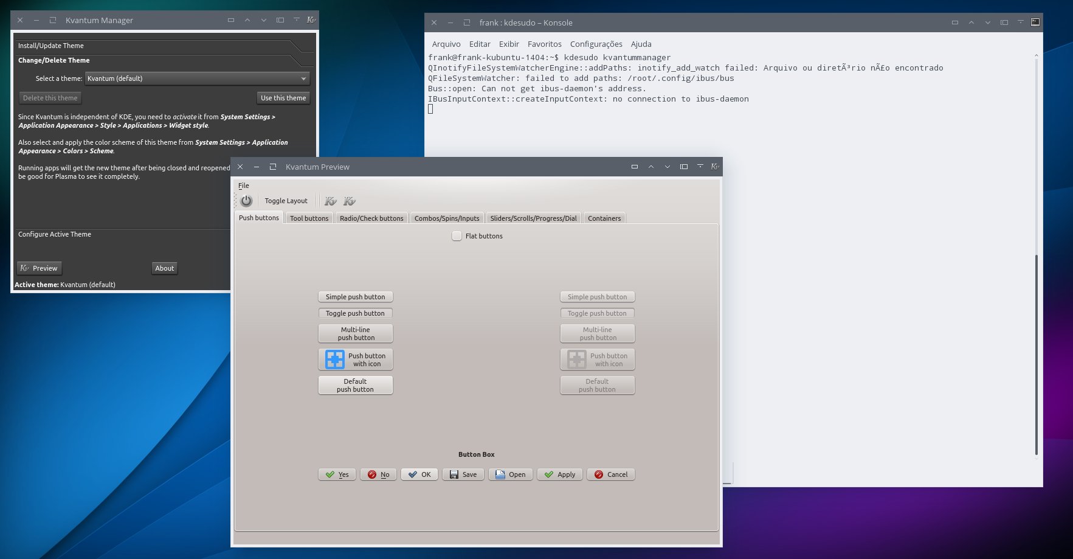Click shade icon in Konsole title bar
Screen dimensions: 1073x559
coord(1021,22)
